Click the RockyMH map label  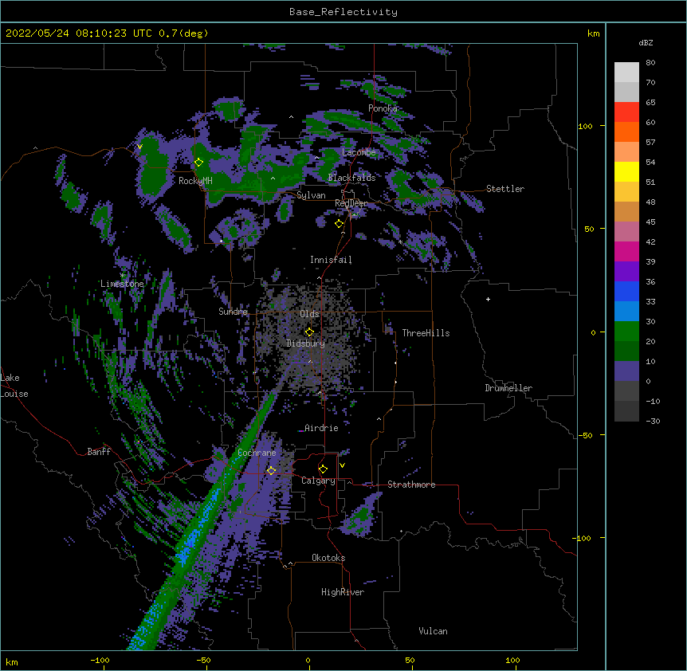[195, 181]
